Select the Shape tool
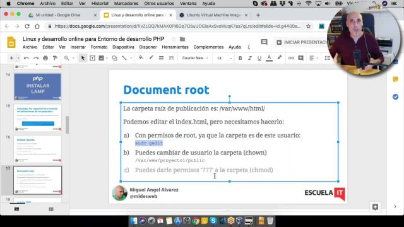Viewport: 404px width, 227px height. click(x=115, y=58)
